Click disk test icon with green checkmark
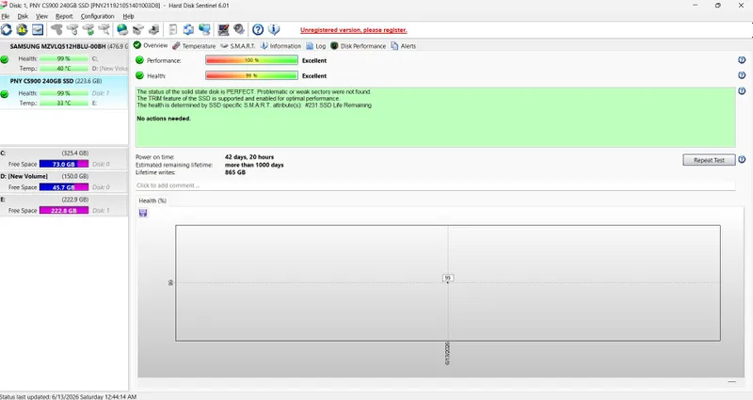This screenshot has width=753, height=400. pos(88,30)
